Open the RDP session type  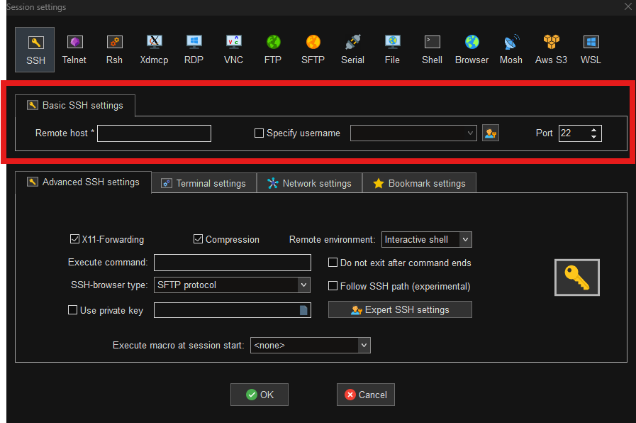(x=194, y=50)
